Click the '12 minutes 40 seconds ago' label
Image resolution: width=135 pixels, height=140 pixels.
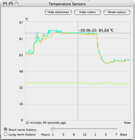(x=46, y=123)
